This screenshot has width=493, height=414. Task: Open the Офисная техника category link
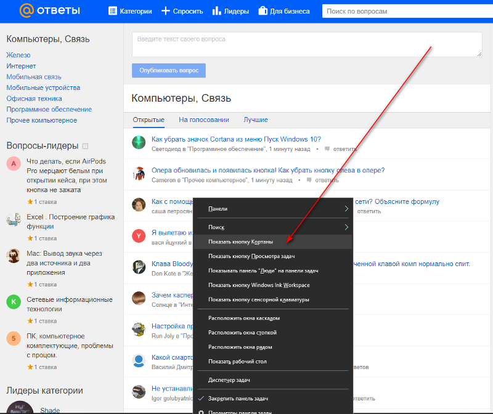pos(35,99)
